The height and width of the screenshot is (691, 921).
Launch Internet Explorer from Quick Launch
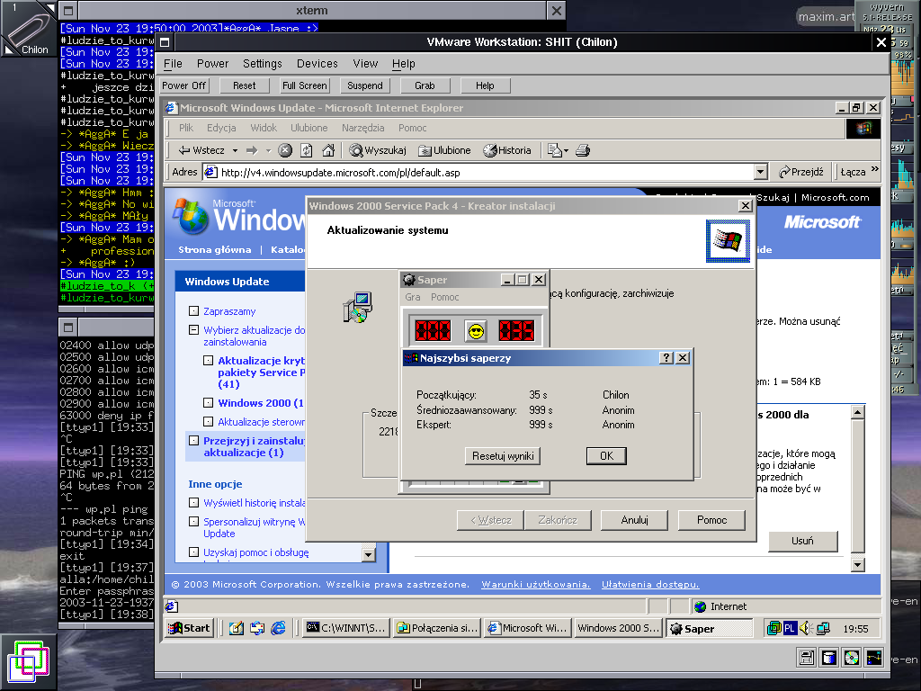coord(278,628)
